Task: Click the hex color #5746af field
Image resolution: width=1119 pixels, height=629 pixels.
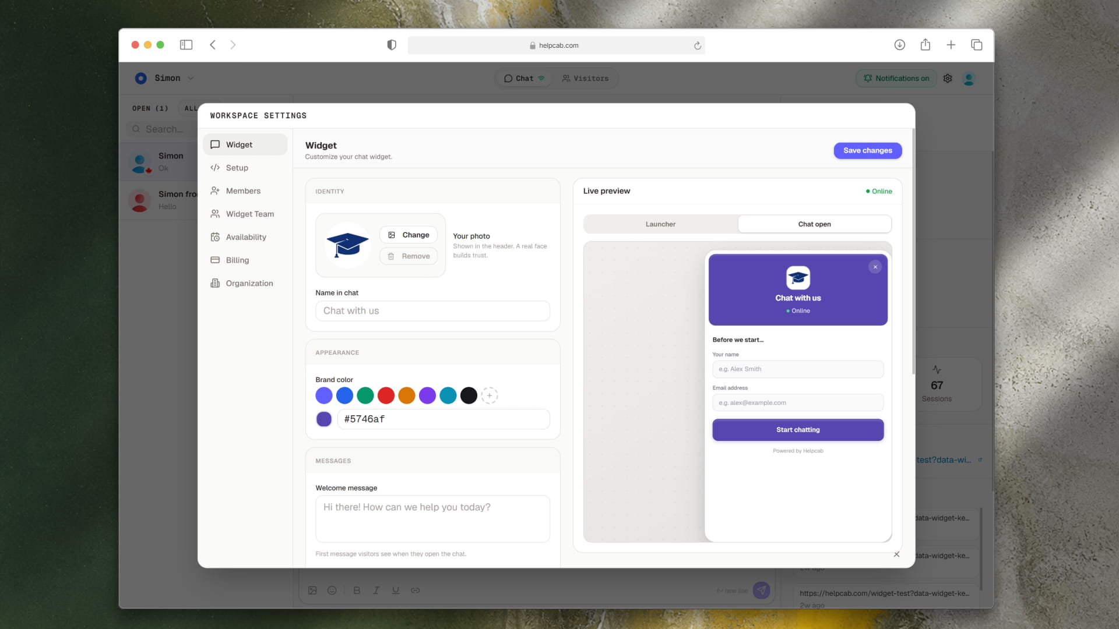Action: (x=444, y=419)
